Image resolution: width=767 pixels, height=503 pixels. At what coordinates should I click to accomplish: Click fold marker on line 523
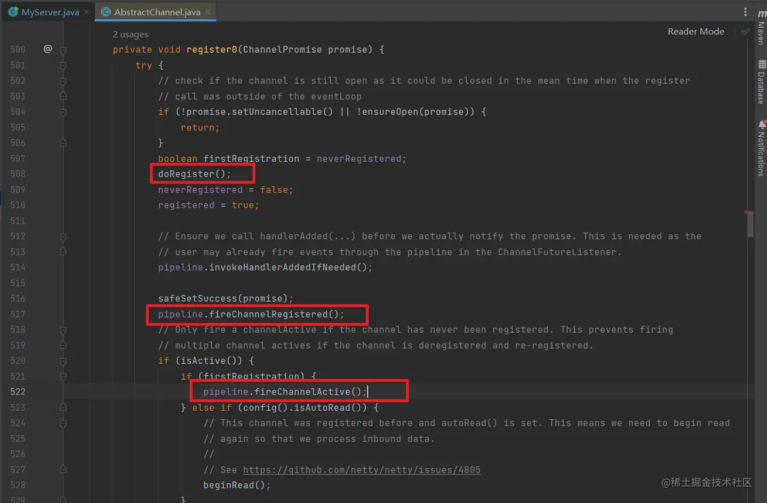[63, 407]
